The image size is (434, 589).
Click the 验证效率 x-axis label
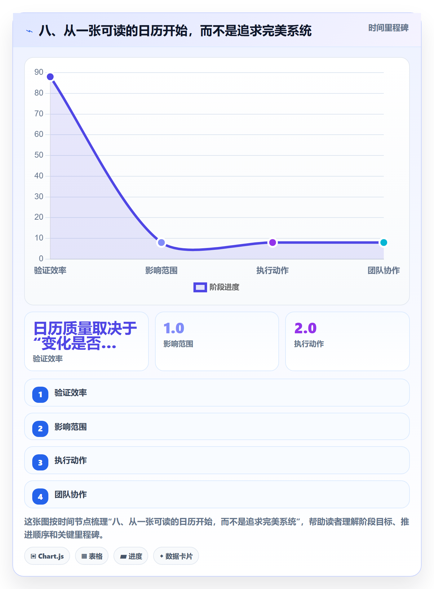(x=50, y=271)
